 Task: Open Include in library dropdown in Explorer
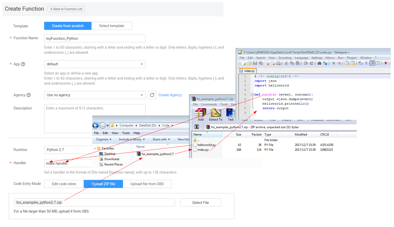tap(132, 139)
